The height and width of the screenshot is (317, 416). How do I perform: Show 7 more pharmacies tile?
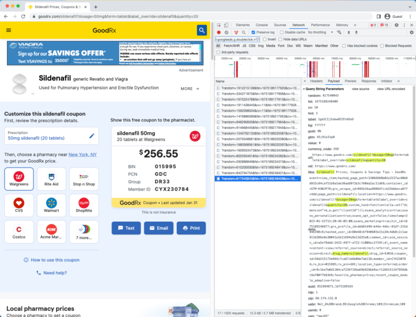point(84,232)
